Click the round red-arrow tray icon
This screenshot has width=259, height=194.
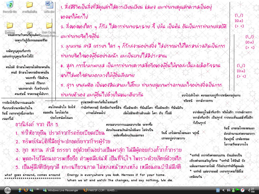tap(243, 190)
